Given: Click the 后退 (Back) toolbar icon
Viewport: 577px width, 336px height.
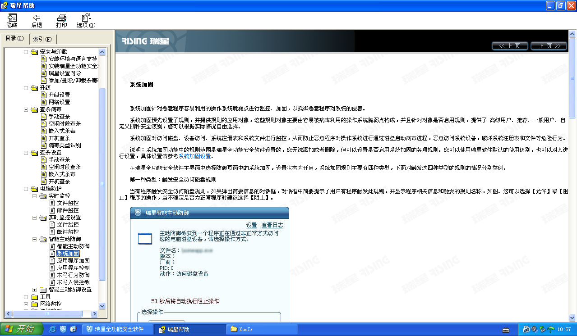Looking at the screenshot, I should point(37,21).
